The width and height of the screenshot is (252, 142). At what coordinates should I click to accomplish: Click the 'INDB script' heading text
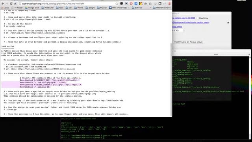tap(8, 47)
